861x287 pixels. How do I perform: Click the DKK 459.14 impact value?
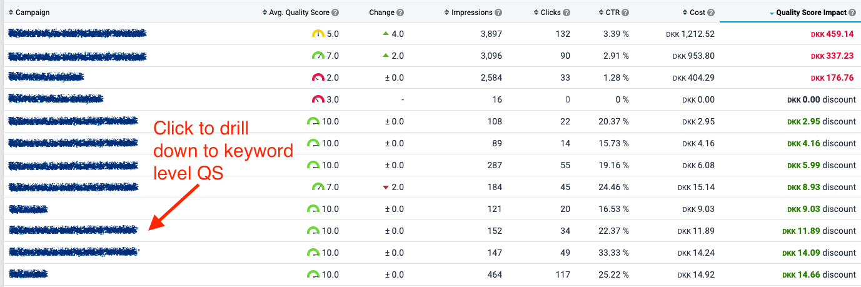(832, 34)
